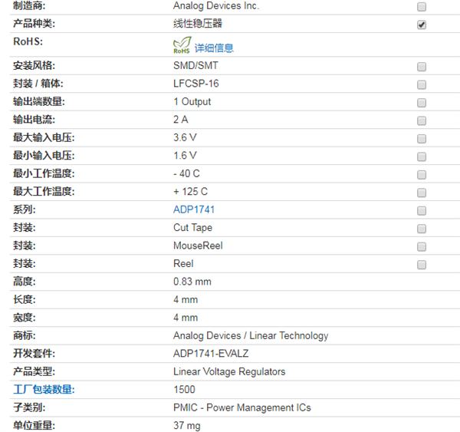460x432 pixels.
Task: Click PMIC - Power Management ICs text
Action: tap(242, 407)
